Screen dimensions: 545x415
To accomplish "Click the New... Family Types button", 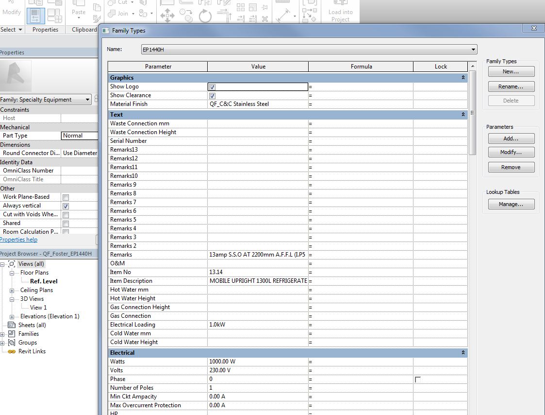I will click(511, 71).
